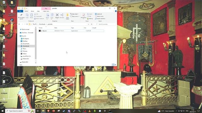
Task: Click the Back navigation arrow
Action: (19, 24)
